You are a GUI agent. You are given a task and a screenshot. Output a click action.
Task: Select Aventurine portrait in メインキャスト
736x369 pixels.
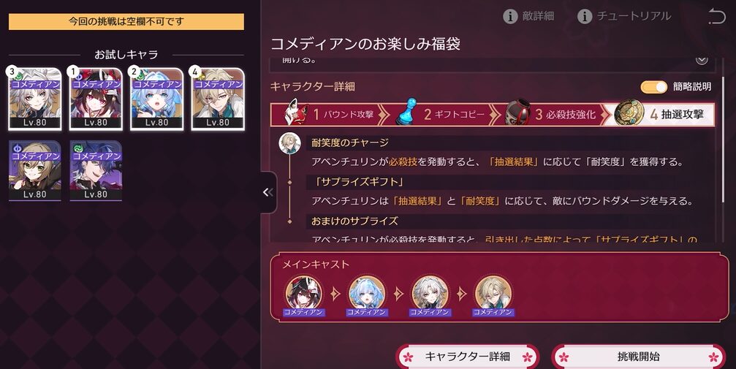pyautogui.click(x=493, y=293)
